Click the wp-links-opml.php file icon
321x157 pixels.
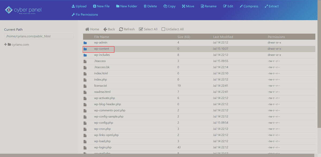pos(85,135)
